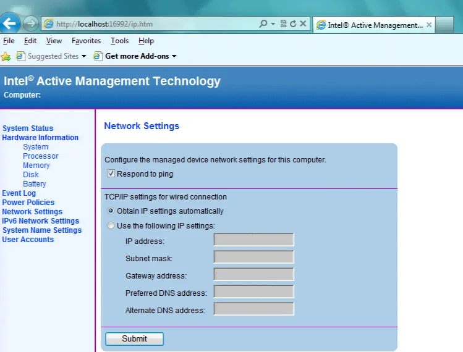Click the Refresh page icon
Image resolution: width=463 pixels, height=352 pixels.
(x=293, y=23)
